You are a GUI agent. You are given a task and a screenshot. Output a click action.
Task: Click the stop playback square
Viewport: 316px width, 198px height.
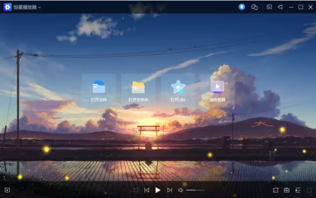(x=136, y=190)
